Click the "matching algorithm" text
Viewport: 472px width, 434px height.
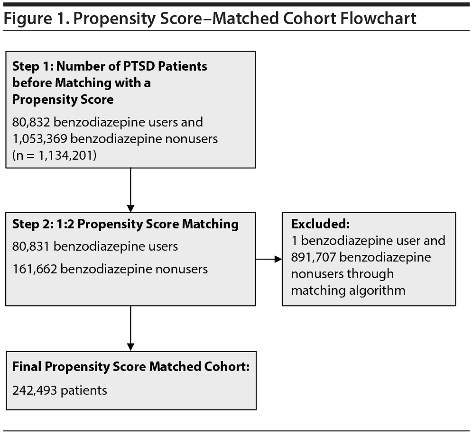pos(348,290)
